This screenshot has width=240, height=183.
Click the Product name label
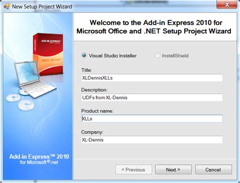[97, 111]
